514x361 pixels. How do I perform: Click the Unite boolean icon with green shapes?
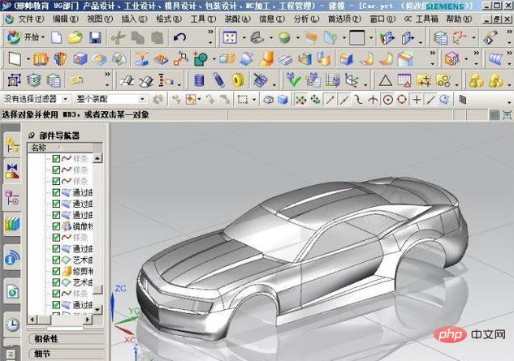point(201,59)
